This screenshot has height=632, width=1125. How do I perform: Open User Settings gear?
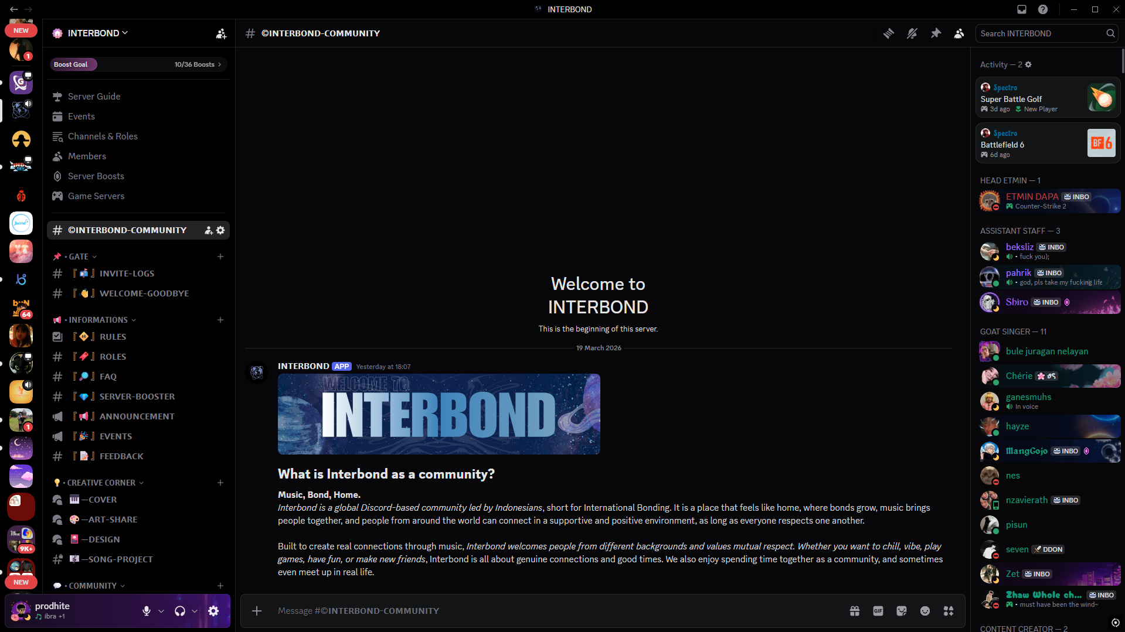[213, 611]
